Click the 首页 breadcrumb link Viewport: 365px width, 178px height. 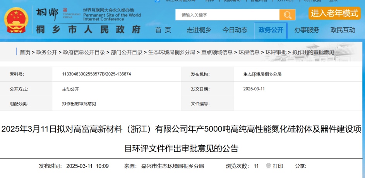(x=25, y=52)
